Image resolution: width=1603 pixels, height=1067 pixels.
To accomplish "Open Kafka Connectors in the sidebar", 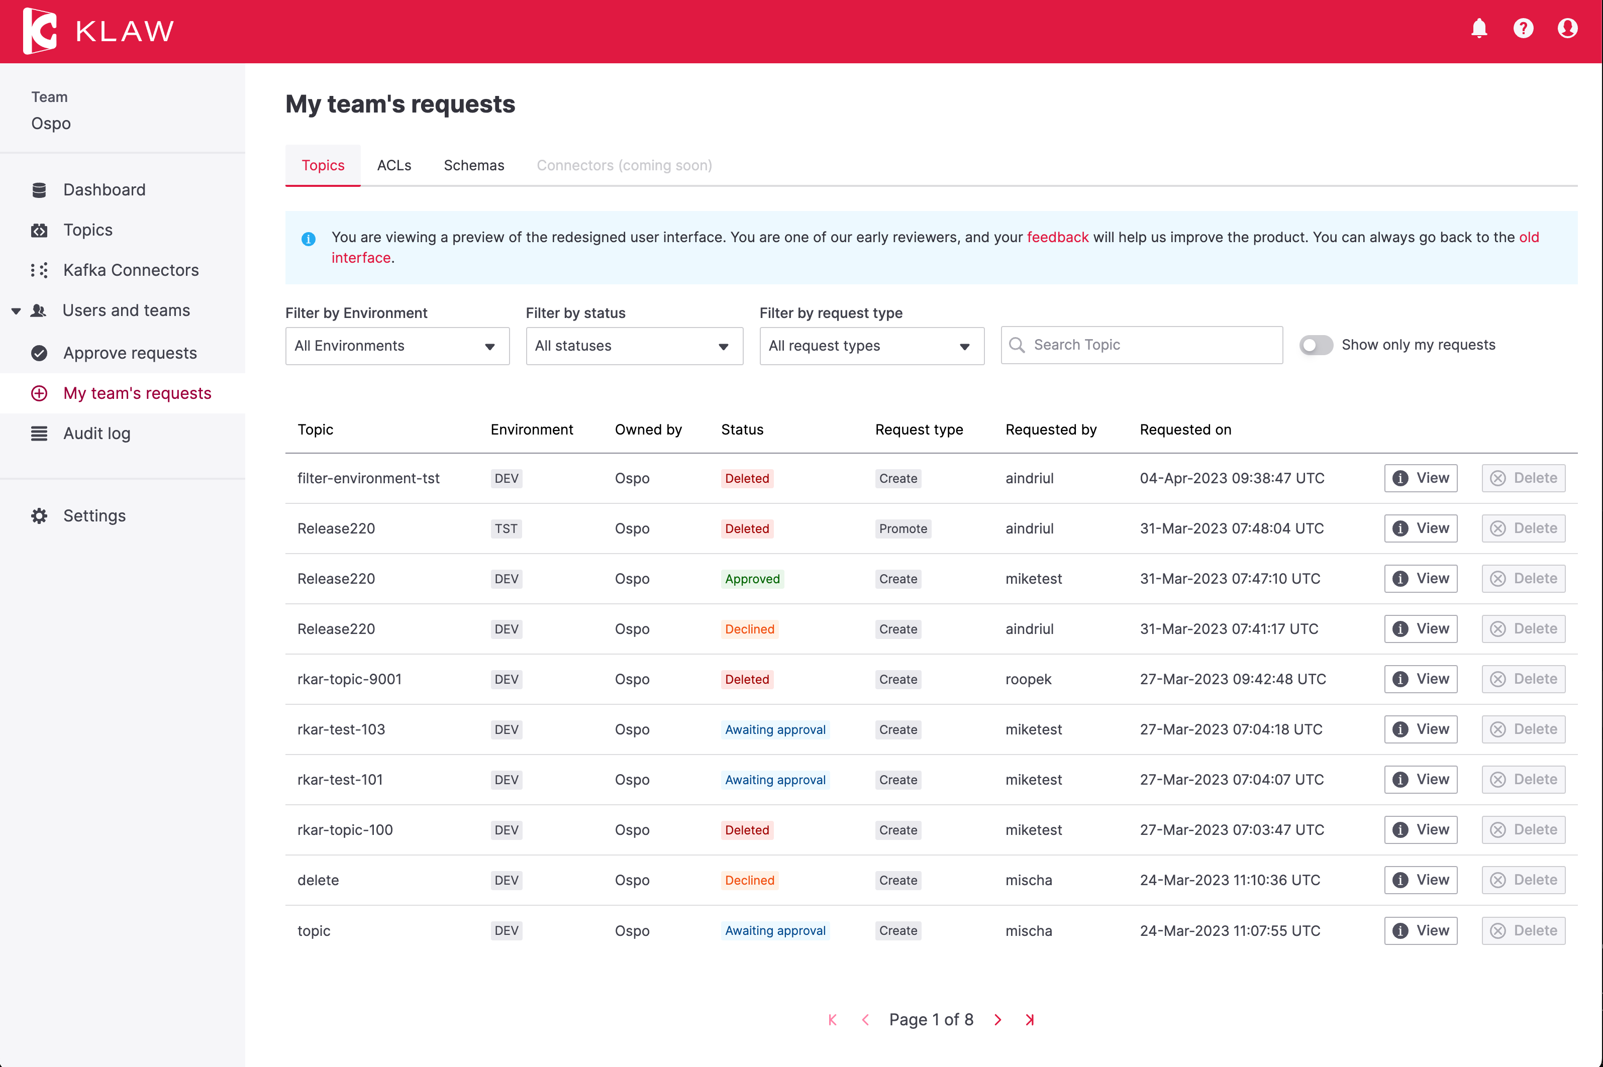I will [x=131, y=270].
